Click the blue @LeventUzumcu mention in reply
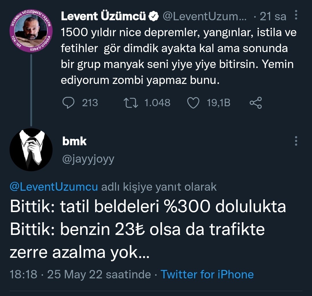Image resolution: width=312 pixels, height=296 pixels. coord(54,187)
